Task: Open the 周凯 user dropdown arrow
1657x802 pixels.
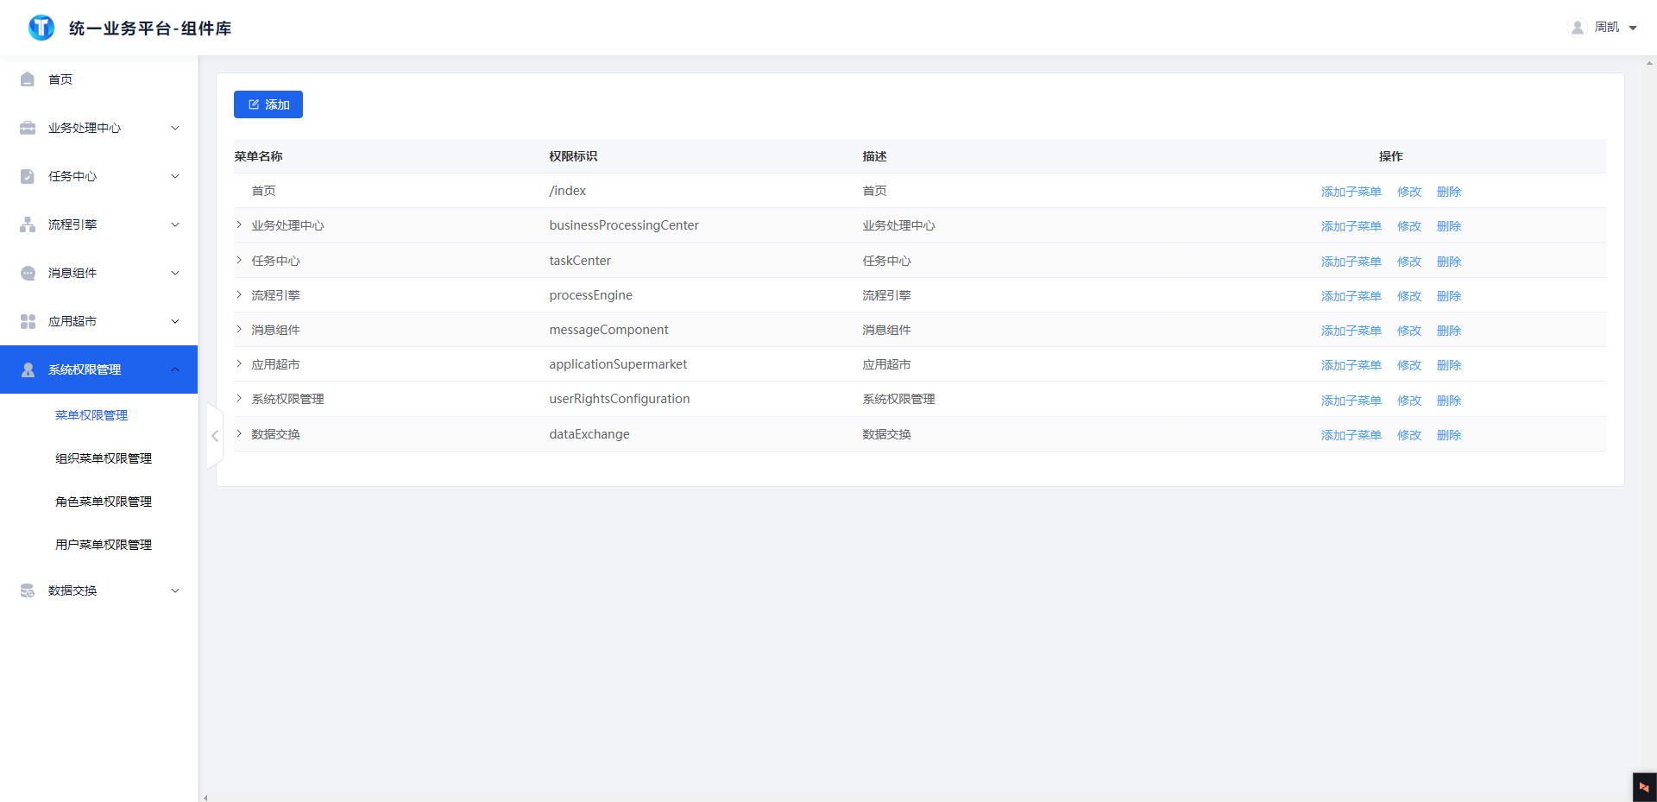Action: [1633, 28]
